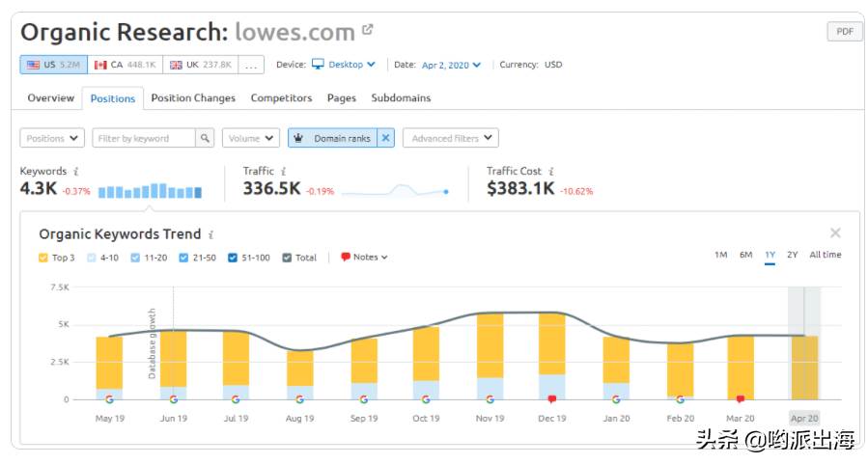Click the crown icon in Domain ranks filter
The height and width of the screenshot is (464, 868).
[298, 138]
